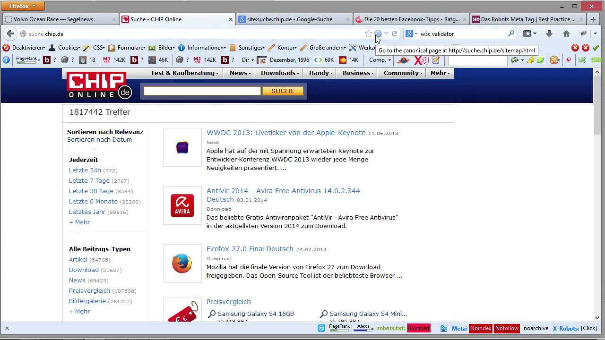The image size is (605, 340).
Task: Go back with the browser back arrow
Action: pyautogui.click(x=10, y=34)
